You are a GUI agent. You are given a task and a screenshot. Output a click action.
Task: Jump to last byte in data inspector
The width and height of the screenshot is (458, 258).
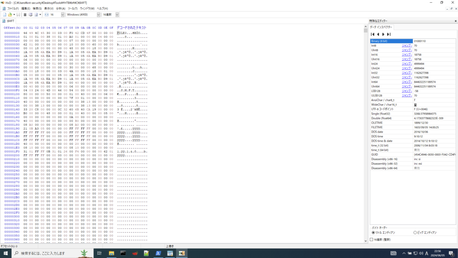[389, 34]
